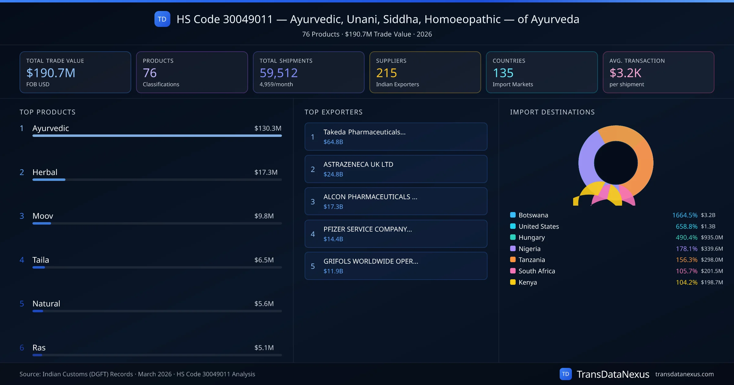Click South Africa pink legend marker

tap(513, 271)
